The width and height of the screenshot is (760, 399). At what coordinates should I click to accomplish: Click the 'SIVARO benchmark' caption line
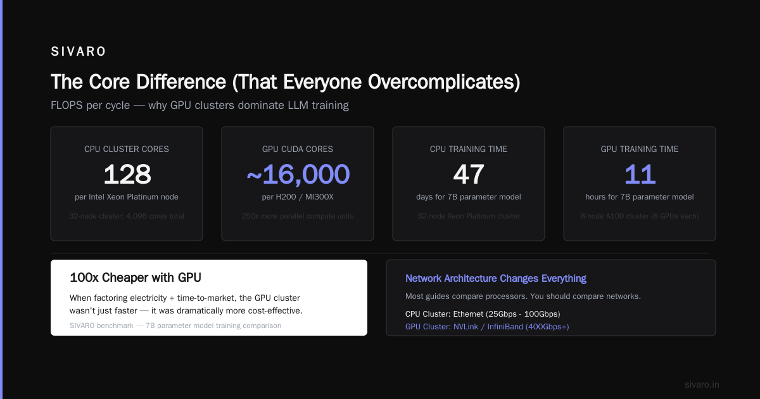pos(175,326)
